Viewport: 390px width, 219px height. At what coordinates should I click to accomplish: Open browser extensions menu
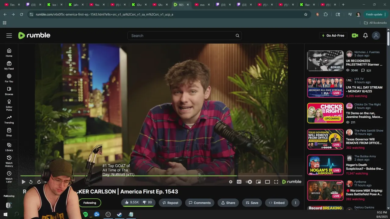(326, 14)
